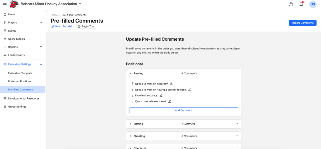
Task: Edit 'Needs to work on having a quicker release.'
Action: [x=189, y=90]
